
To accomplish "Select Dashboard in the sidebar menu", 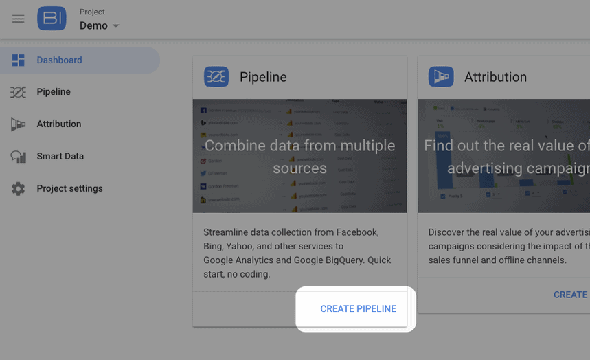I will click(59, 60).
